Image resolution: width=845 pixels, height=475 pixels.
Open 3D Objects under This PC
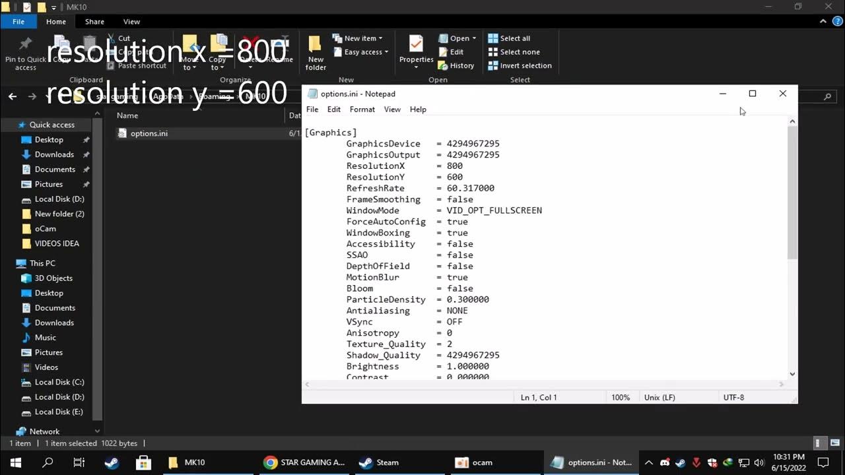coord(53,278)
